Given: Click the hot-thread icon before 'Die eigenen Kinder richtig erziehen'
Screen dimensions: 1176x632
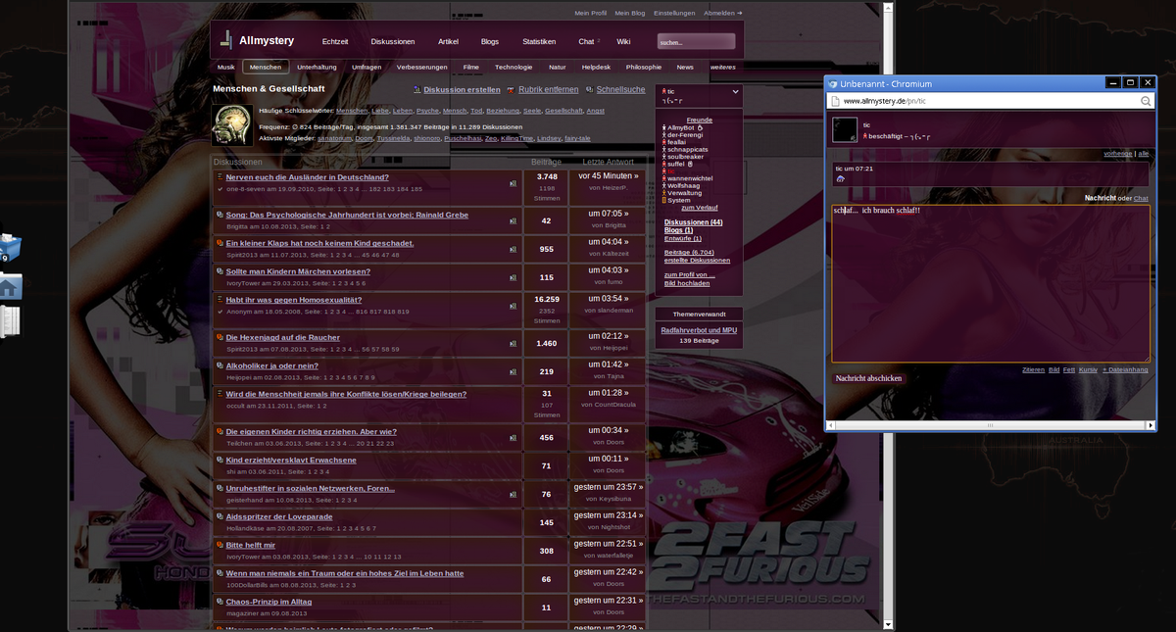Looking at the screenshot, I should coord(220,431).
